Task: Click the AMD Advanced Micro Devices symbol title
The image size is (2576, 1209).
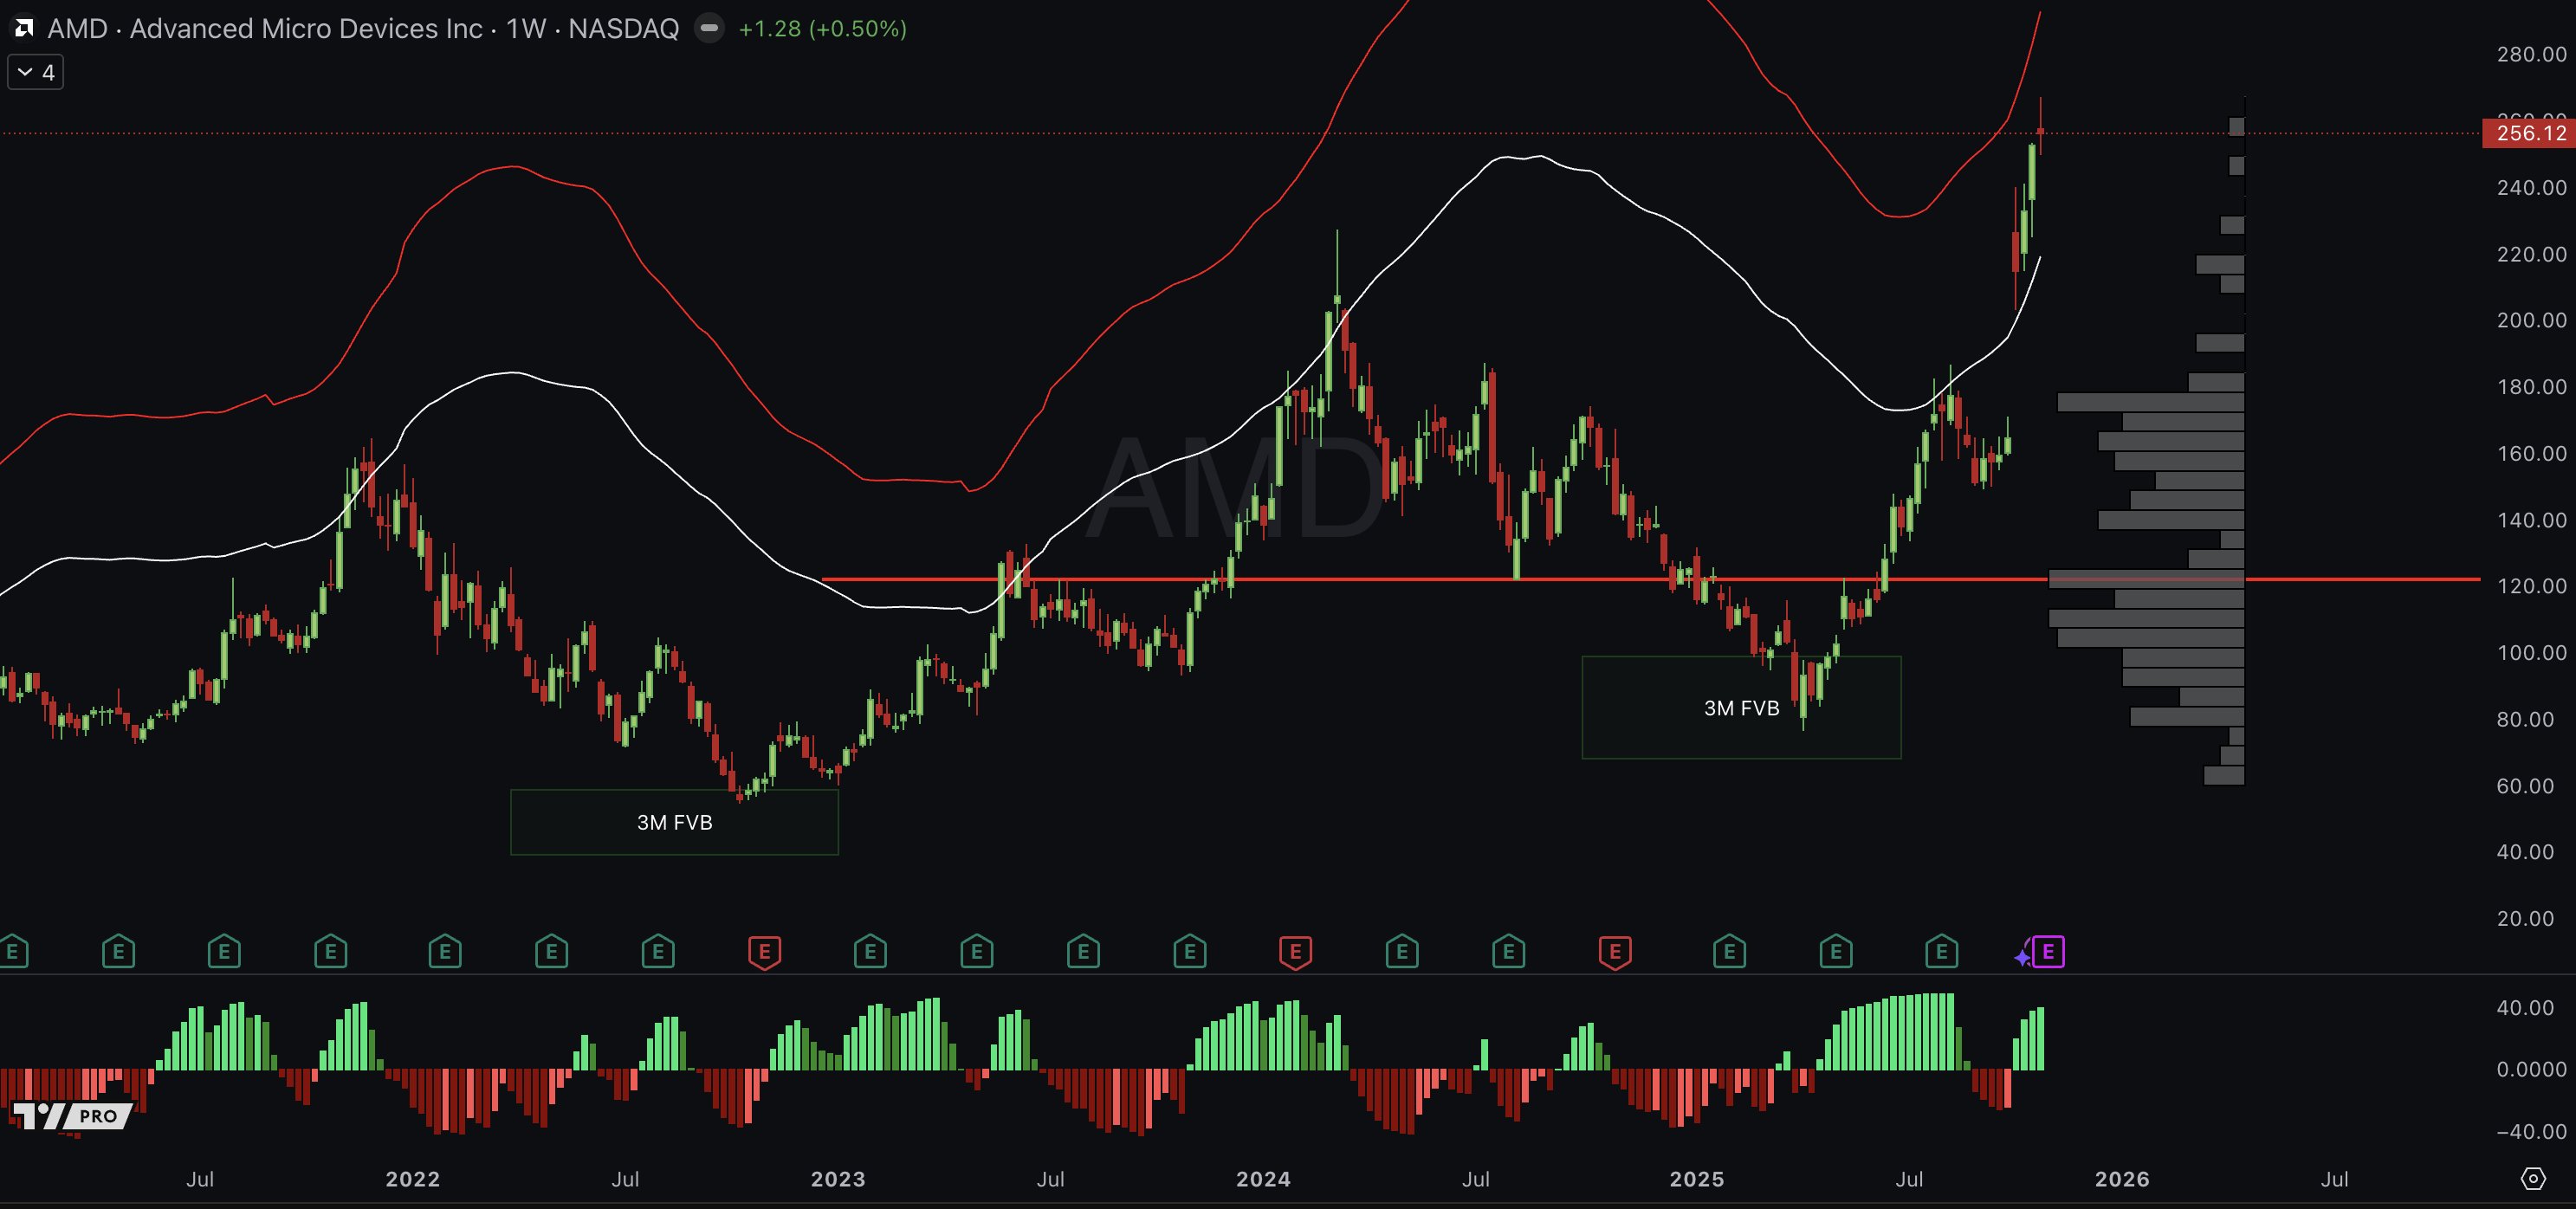Action: click(x=265, y=28)
